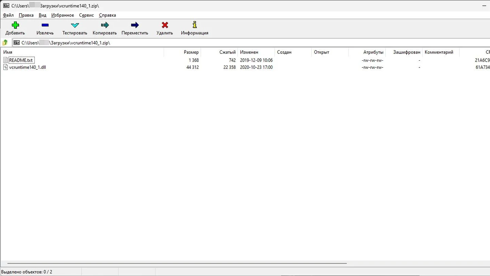Viewport: 490px width, 276px height.
Task: Open the Сервис menu
Action: (86, 15)
